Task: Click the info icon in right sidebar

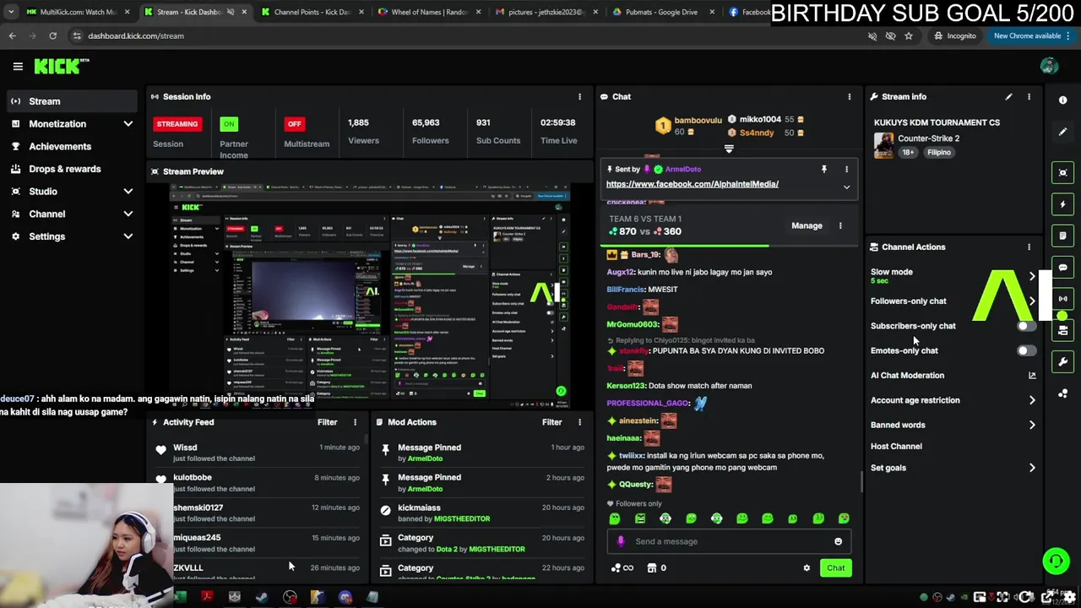Action: [x=1063, y=100]
